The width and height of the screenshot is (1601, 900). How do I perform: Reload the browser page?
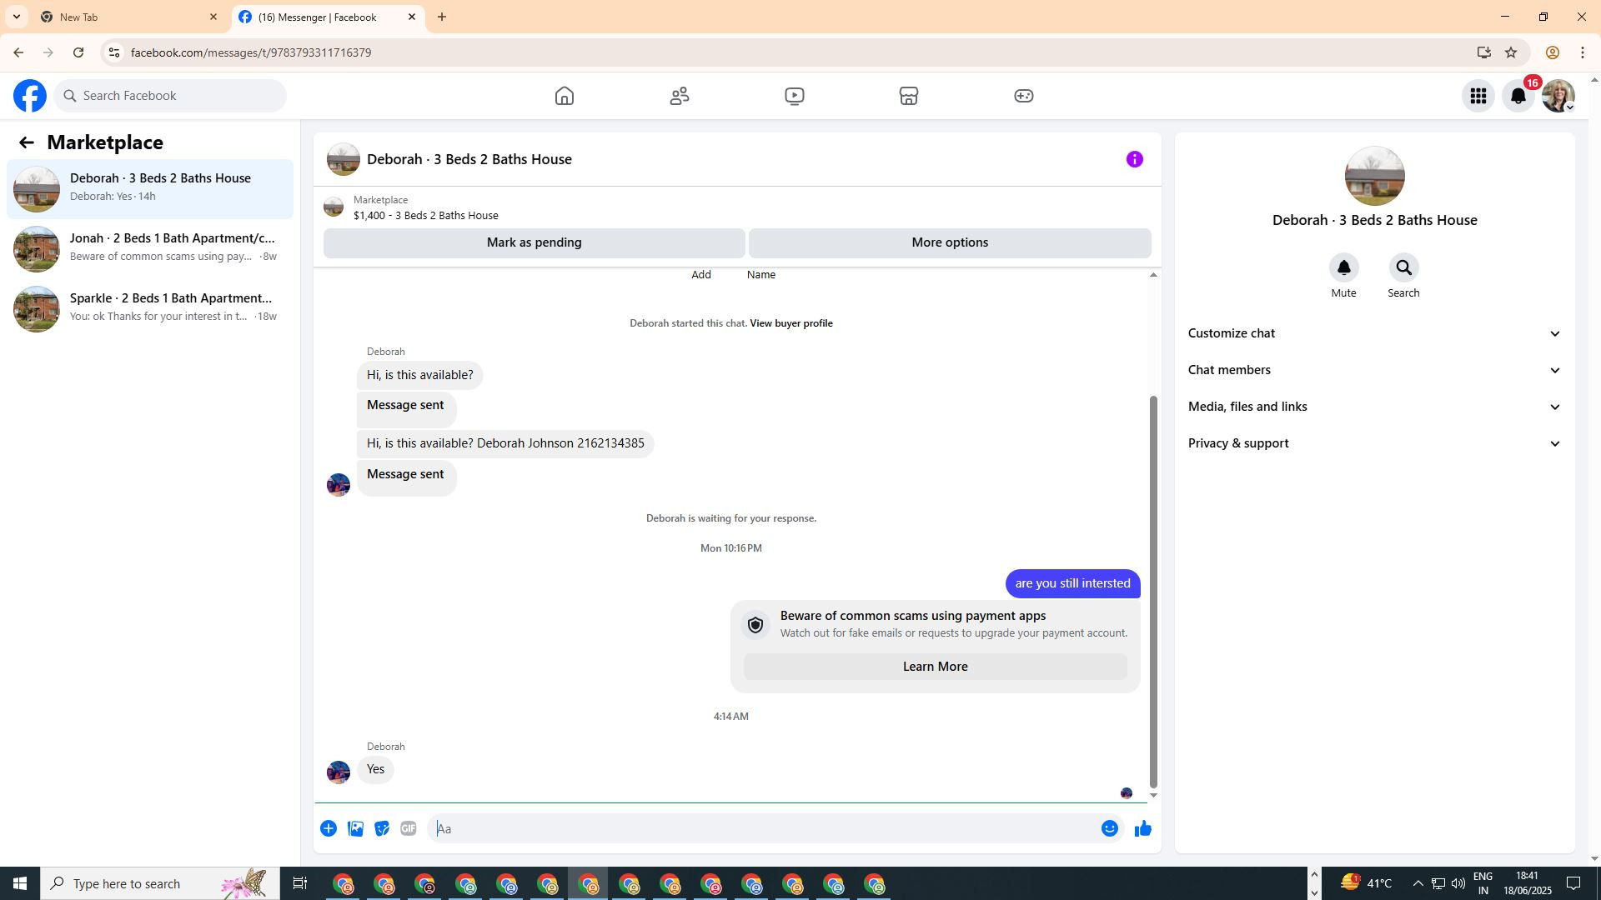pyautogui.click(x=78, y=52)
